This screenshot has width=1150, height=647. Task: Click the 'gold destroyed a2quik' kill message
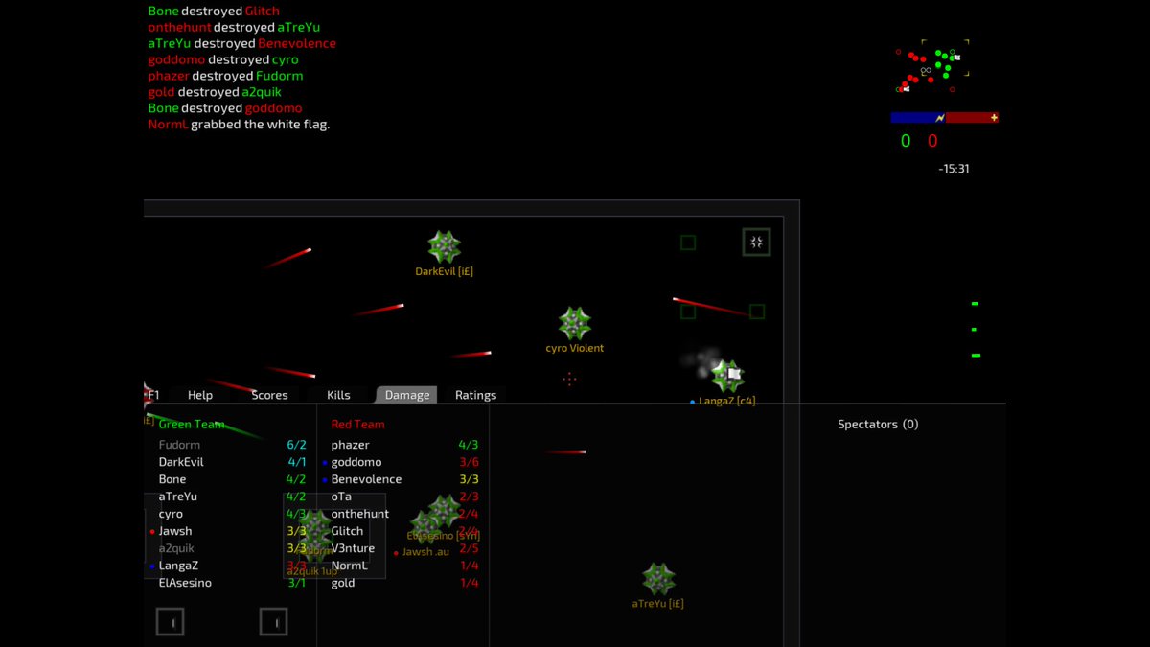point(215,92)
